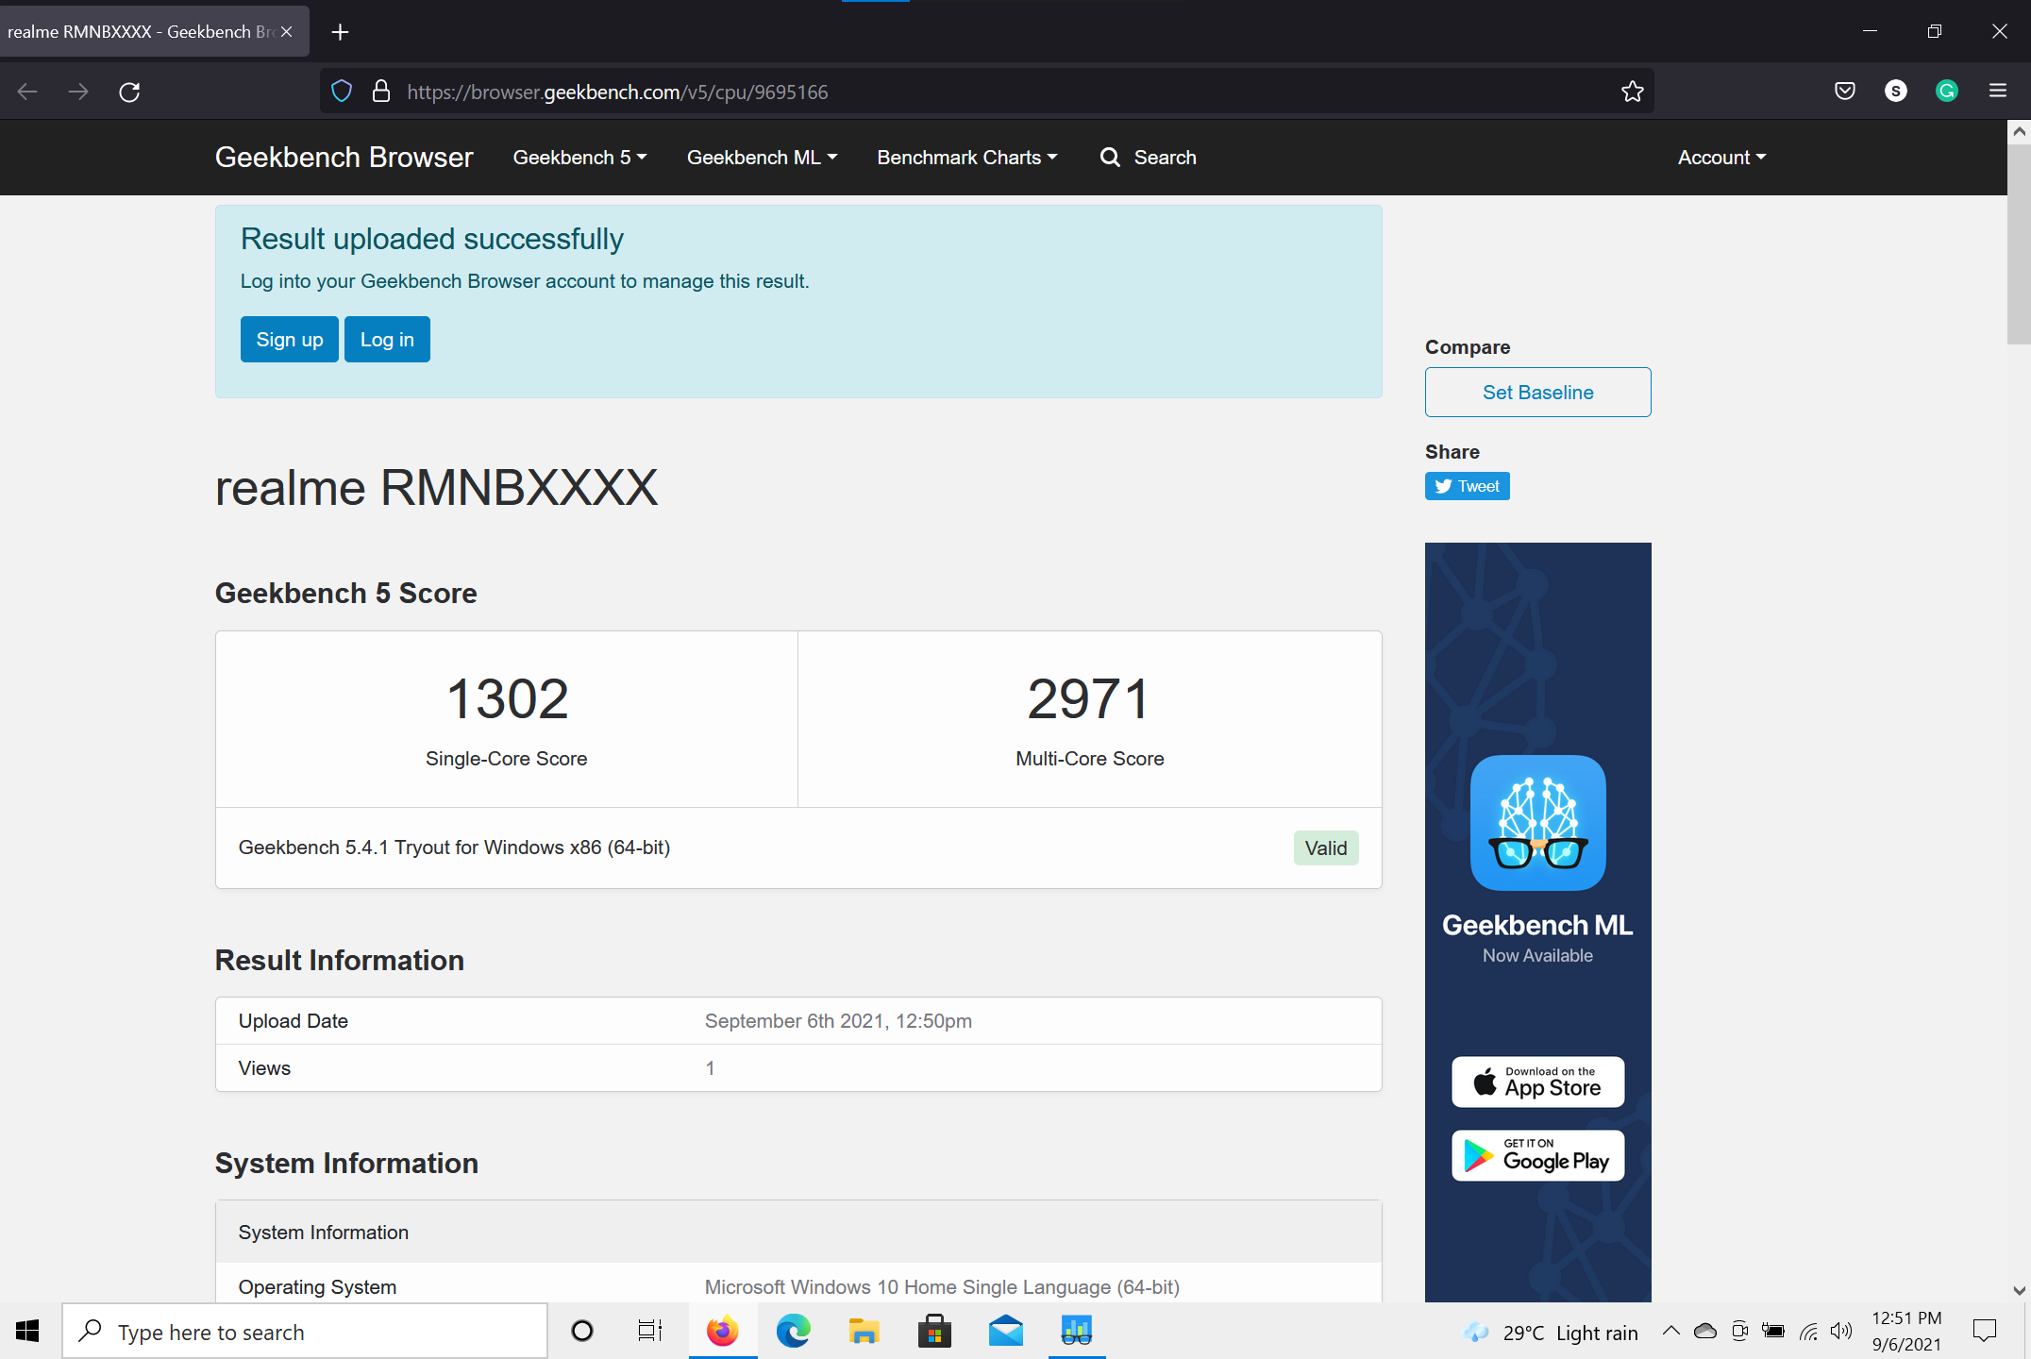2031x1359 pixels.
Task: Click Download on the App Store badge
Action: tap(1538, 1082)
